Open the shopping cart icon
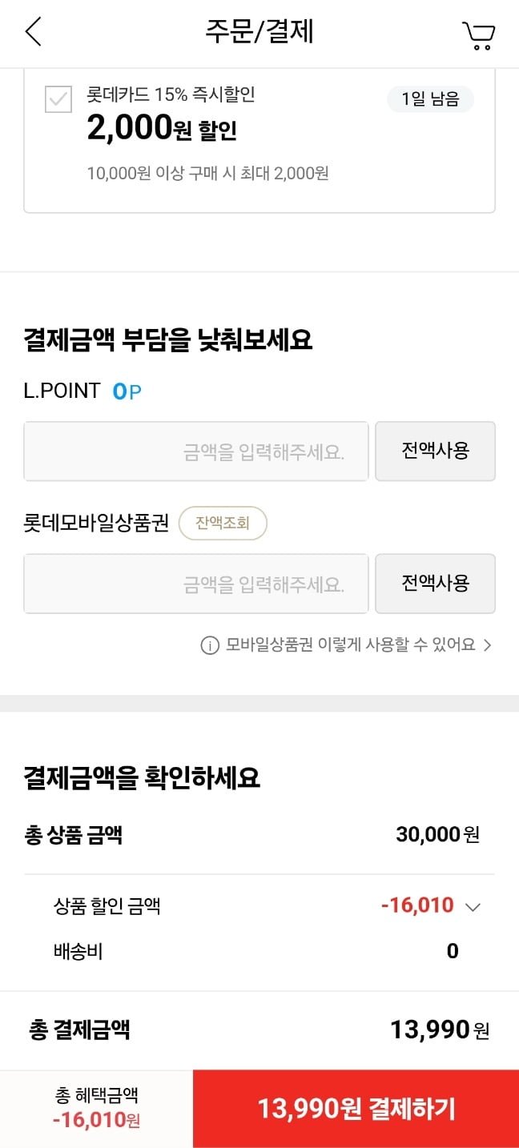The width and height of the screenshot is (519, 1148). (x=478, y=35)
